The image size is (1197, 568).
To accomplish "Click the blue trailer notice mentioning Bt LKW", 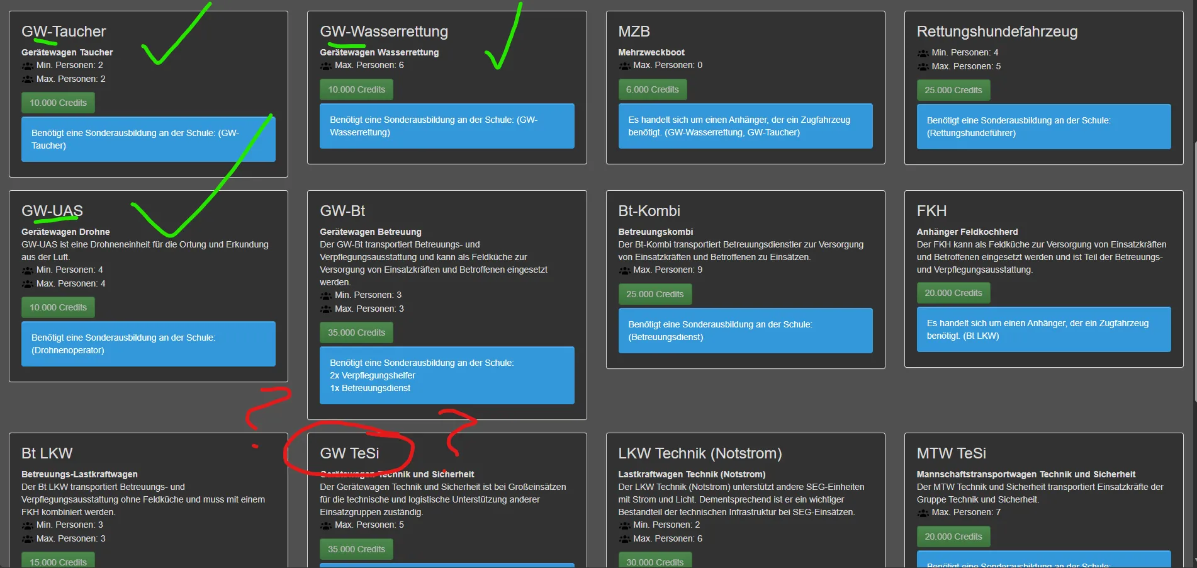I will coord(1043,329).
